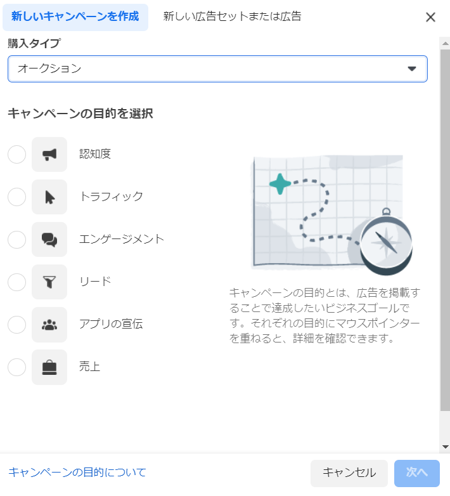Viewport: 450px width, 496px height.
Task: Click the 次へ button
Action: [417, 473]
